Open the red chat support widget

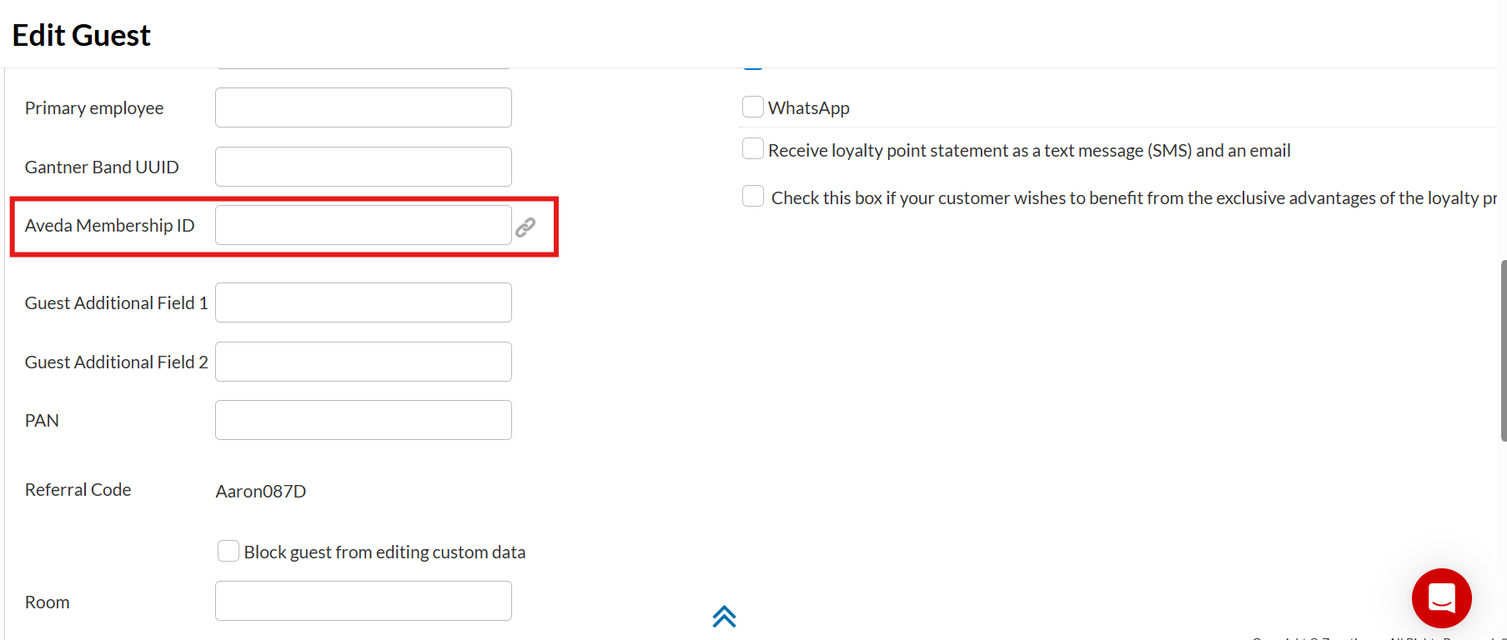[1441, 598]
